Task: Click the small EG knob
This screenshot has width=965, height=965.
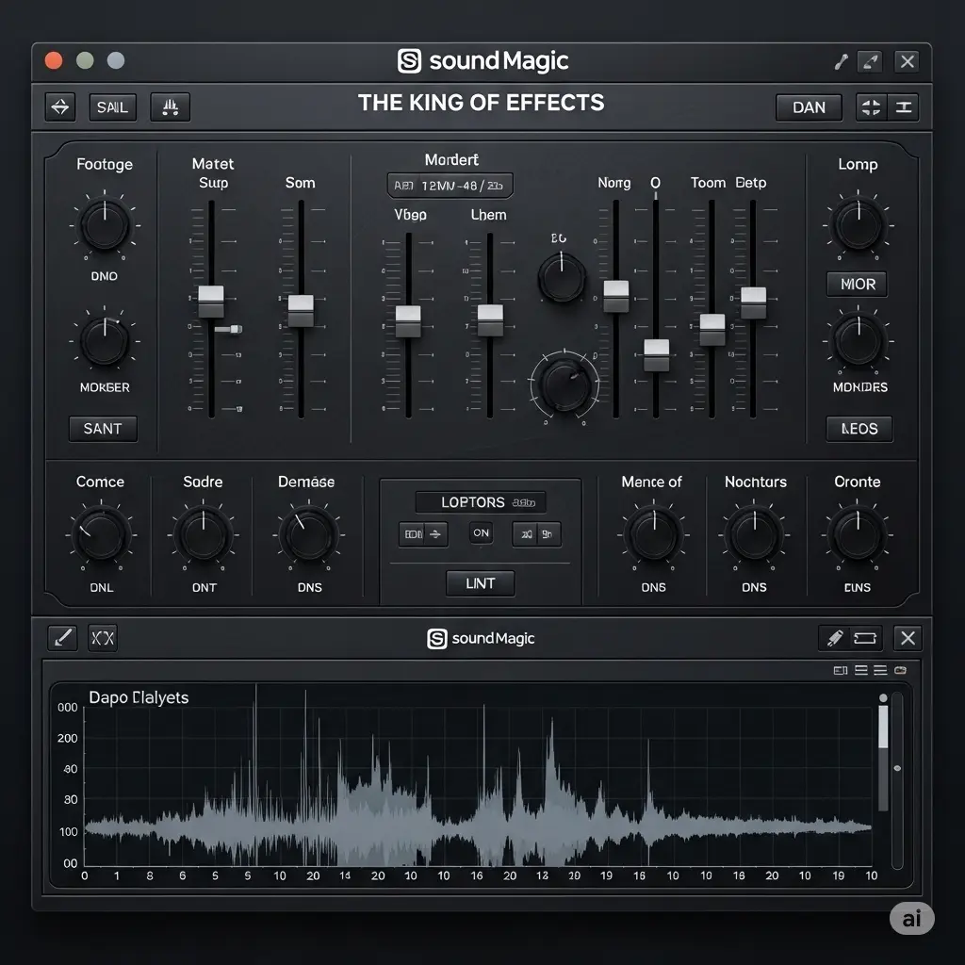Action: [562, 278]
